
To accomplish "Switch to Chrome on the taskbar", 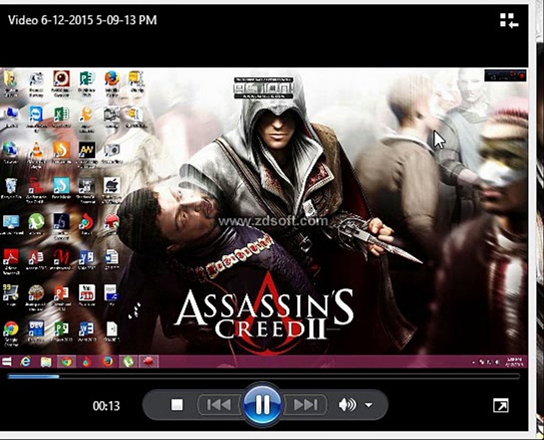I will 67,362.
